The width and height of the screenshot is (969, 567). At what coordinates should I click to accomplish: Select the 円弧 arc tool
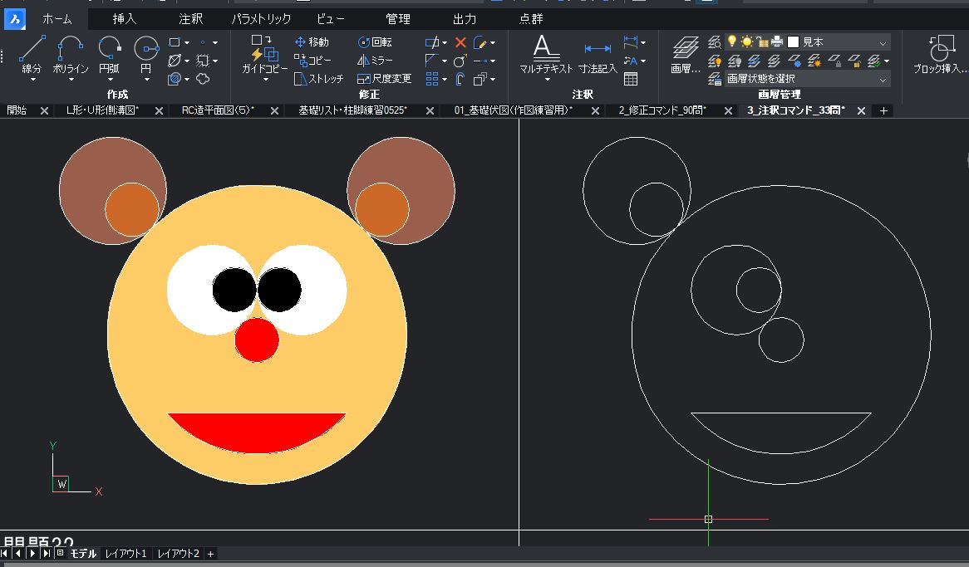(110, 54)
